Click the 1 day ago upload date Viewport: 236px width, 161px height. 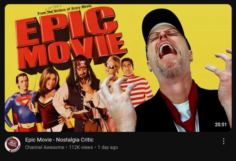(108, 147)
